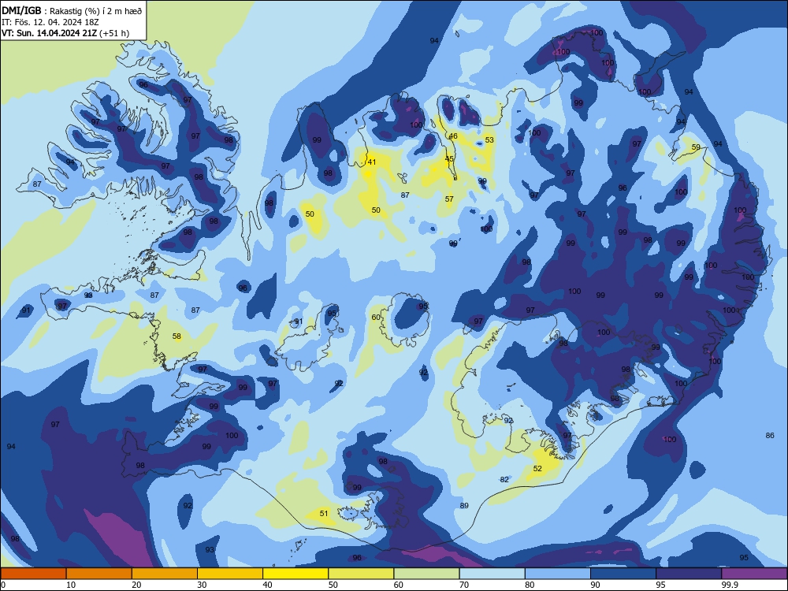Click the init time 'IT: Fös. 12. 04. 2024 18Z'
The width and height of the screenshot is (788, 591).
[x=50, y=22]
